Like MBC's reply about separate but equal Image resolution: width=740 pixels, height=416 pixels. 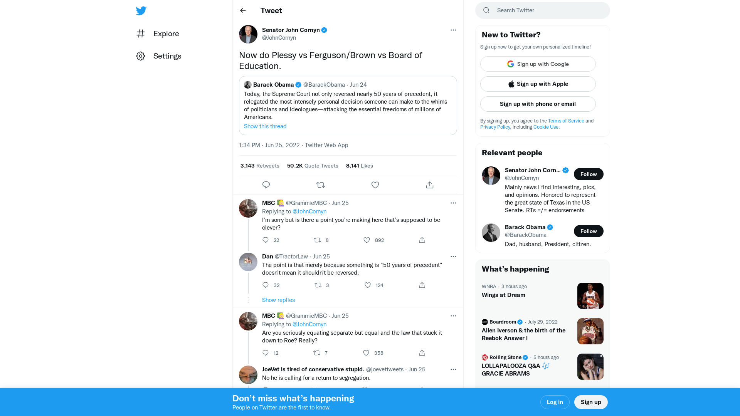tap(366, 353)
